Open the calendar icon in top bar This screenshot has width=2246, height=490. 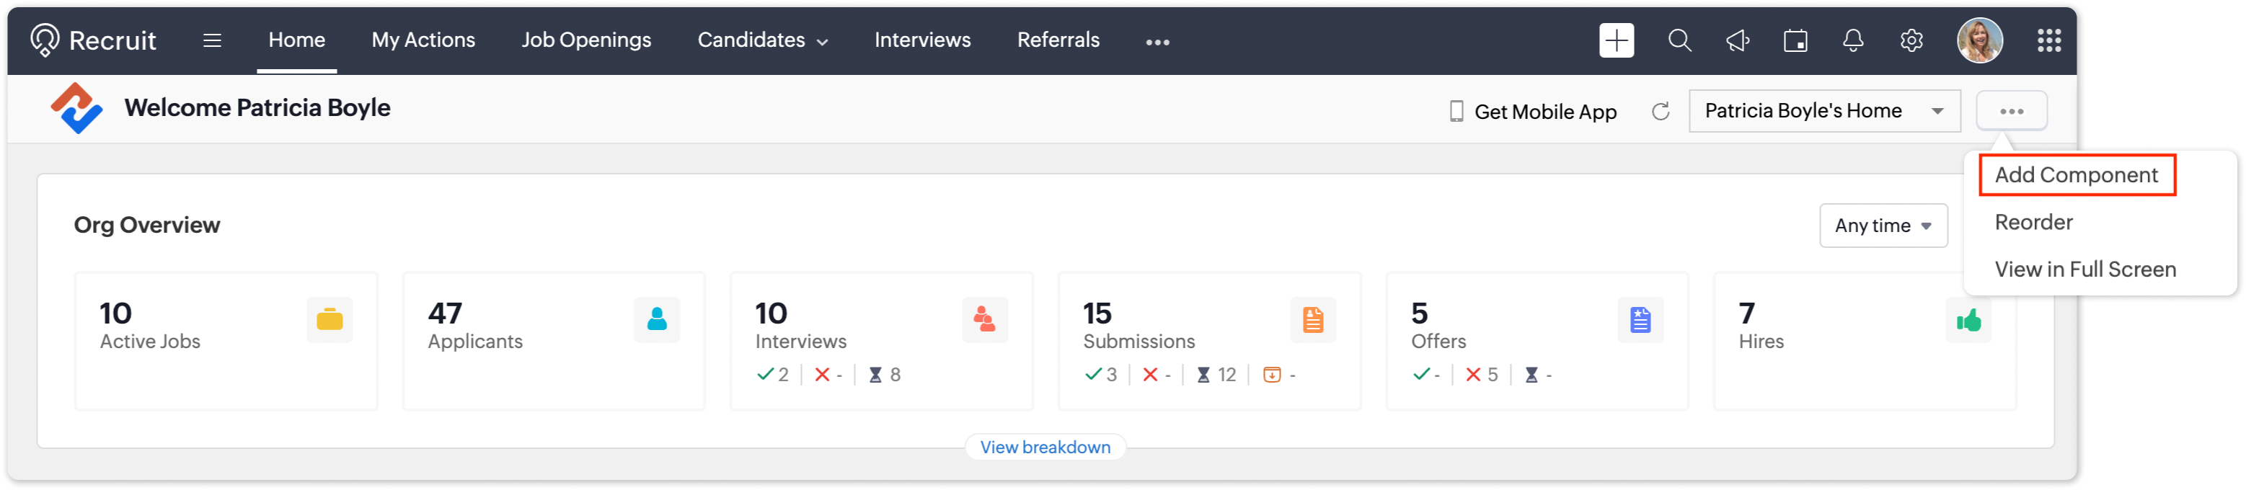click(1795, 40)
